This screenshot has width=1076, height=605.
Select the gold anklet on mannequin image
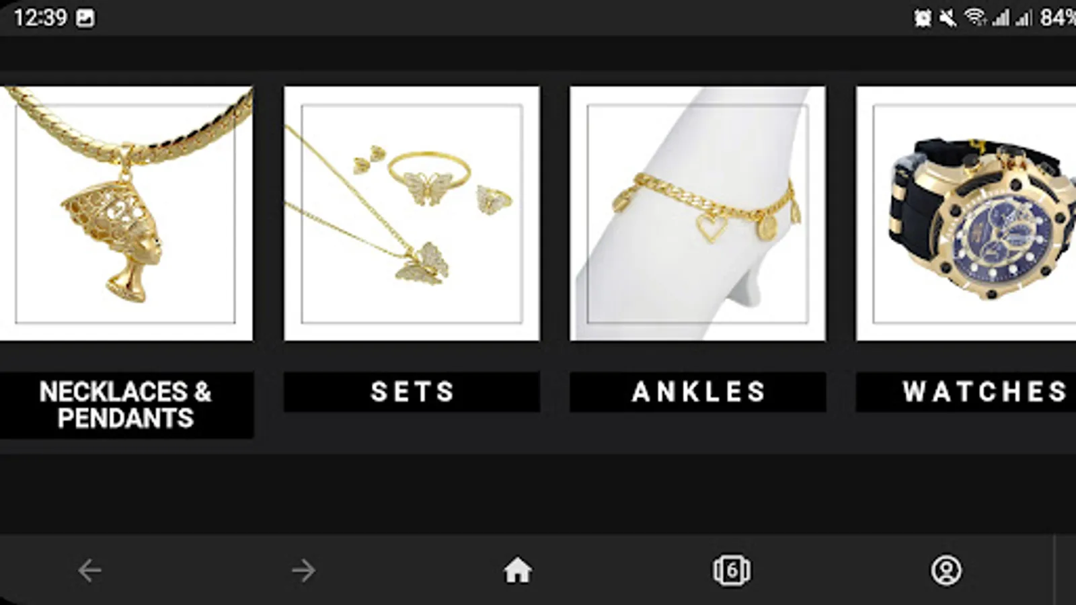(x=697, y=213)
